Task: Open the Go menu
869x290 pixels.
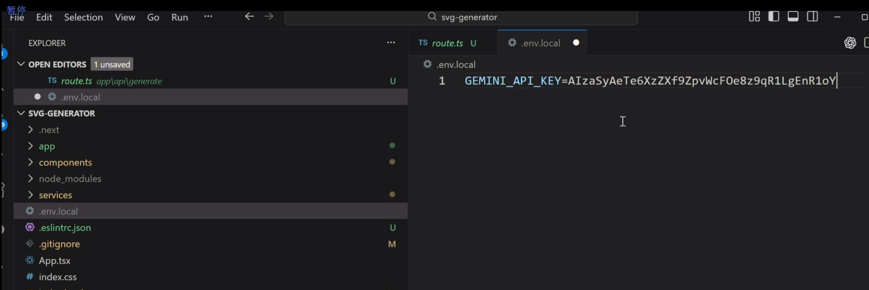Action: pyautogui.click(x=153, y=17)
